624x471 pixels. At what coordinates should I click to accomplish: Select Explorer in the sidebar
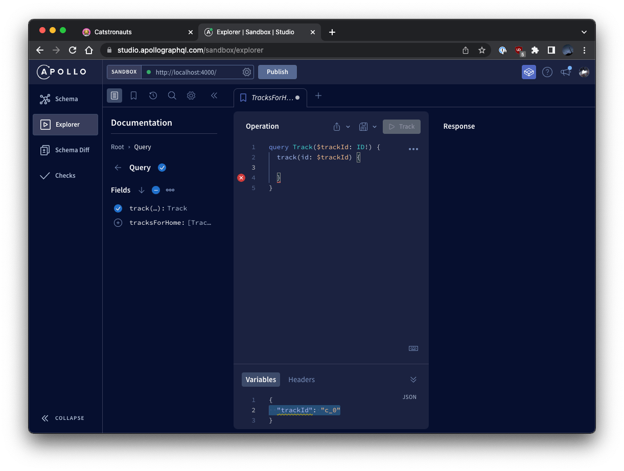tap(65, 125)
